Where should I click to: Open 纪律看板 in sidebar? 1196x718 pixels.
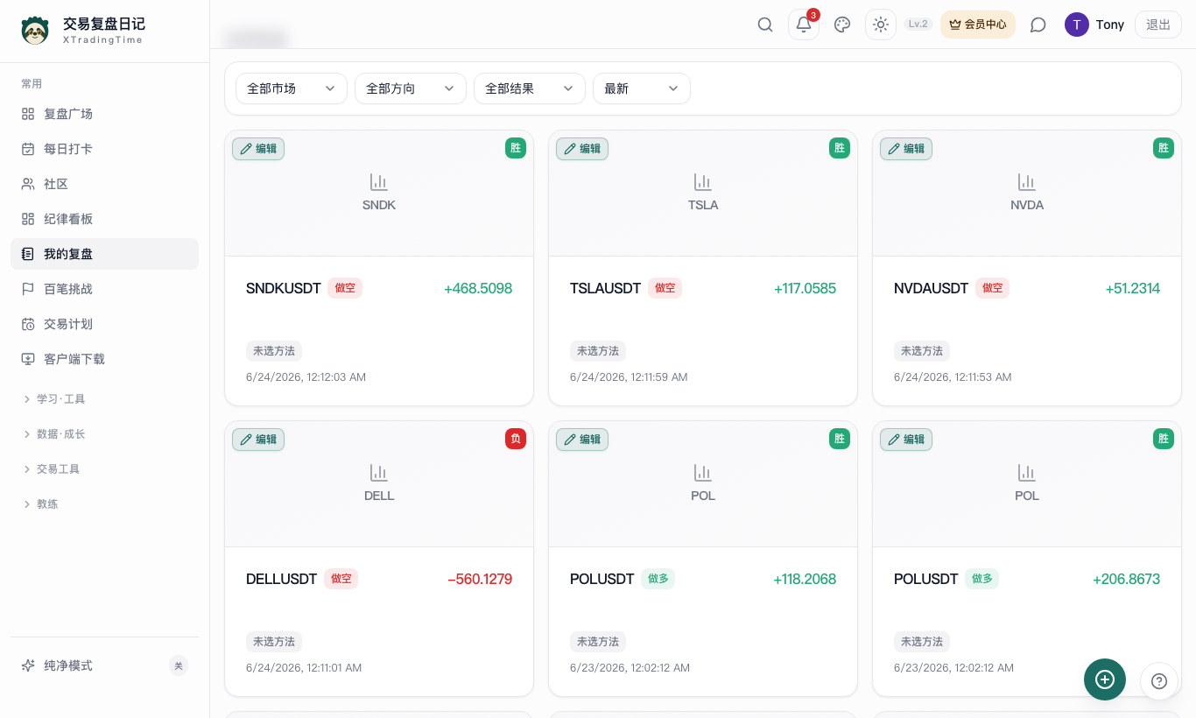[x=104, y=219]
